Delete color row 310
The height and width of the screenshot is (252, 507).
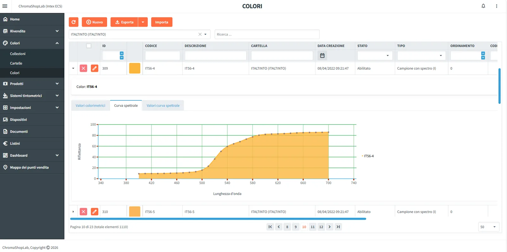[83, 212]
